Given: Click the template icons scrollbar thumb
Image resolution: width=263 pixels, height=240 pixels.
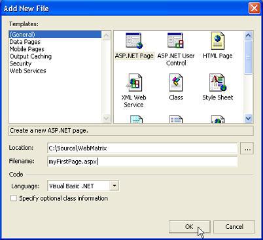Looking at the screenshot, I should 248,57.
